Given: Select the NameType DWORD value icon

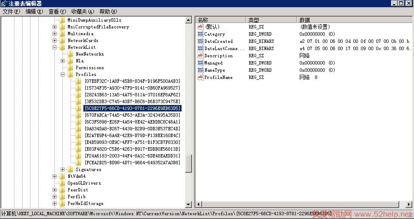Looking at the screenshot, I should coord(200,70).
